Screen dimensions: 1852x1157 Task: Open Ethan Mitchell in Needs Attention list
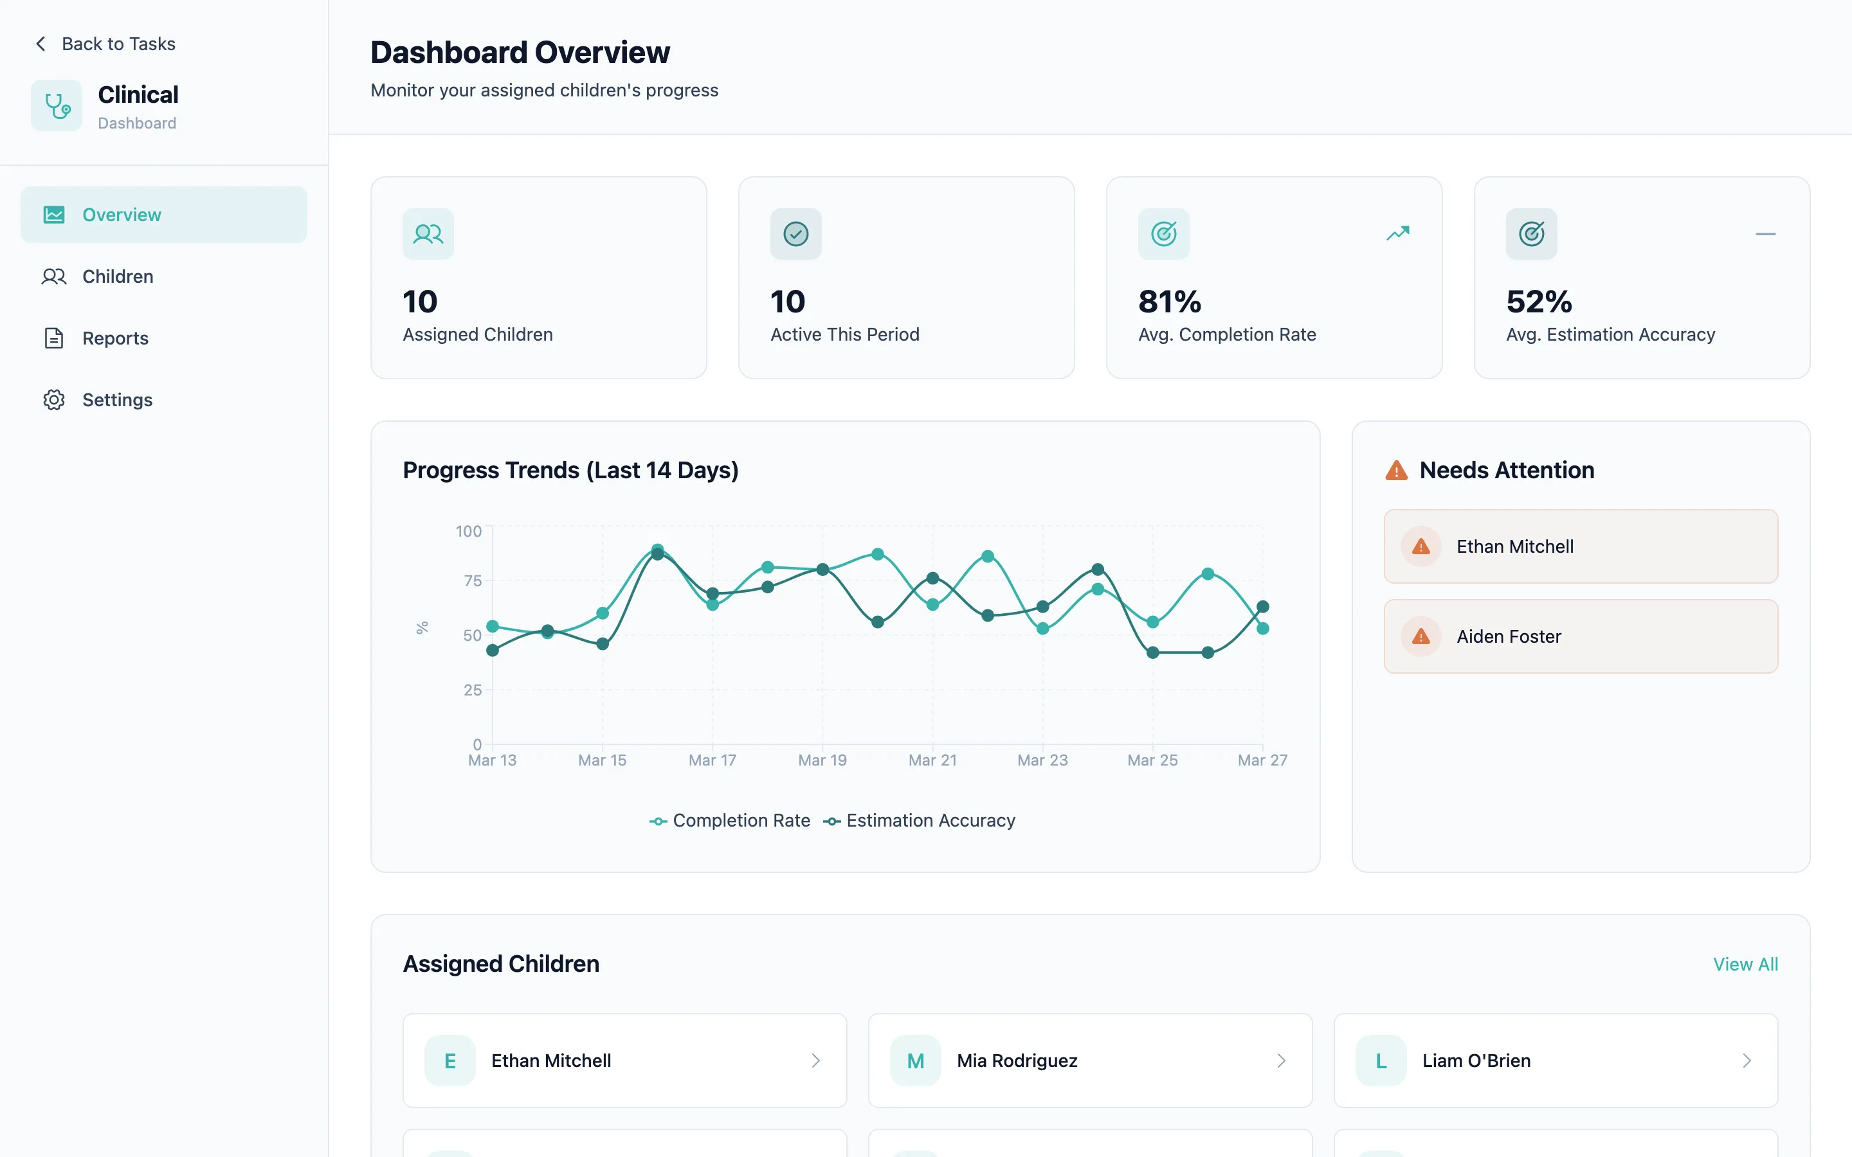coord(1581,546)
